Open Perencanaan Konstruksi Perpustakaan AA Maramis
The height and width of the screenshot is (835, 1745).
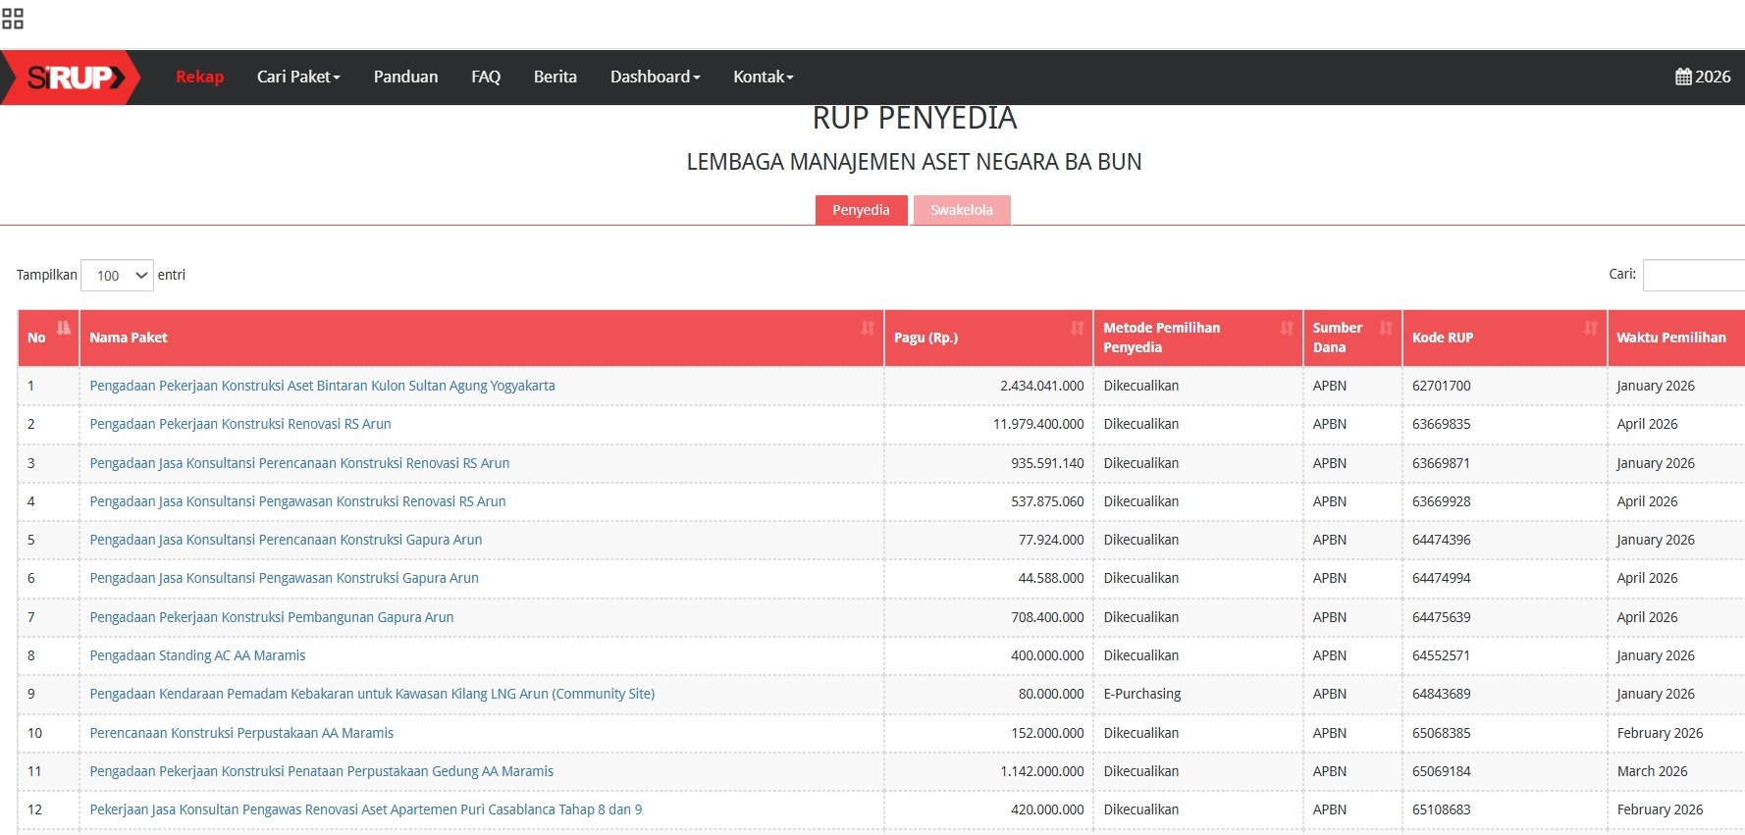241,733
